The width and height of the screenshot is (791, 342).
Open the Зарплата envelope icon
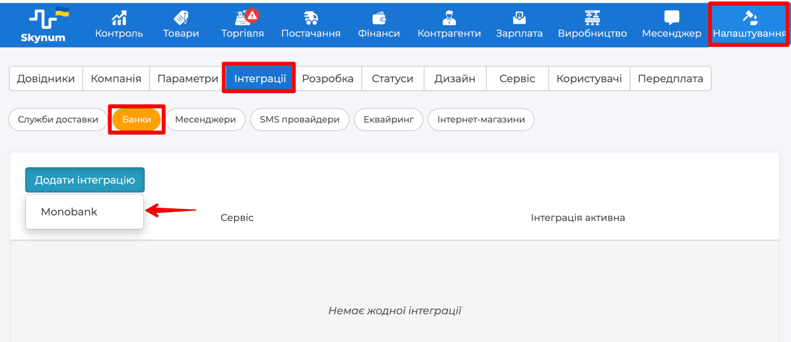pyautogui.click(x=519, y=18)
